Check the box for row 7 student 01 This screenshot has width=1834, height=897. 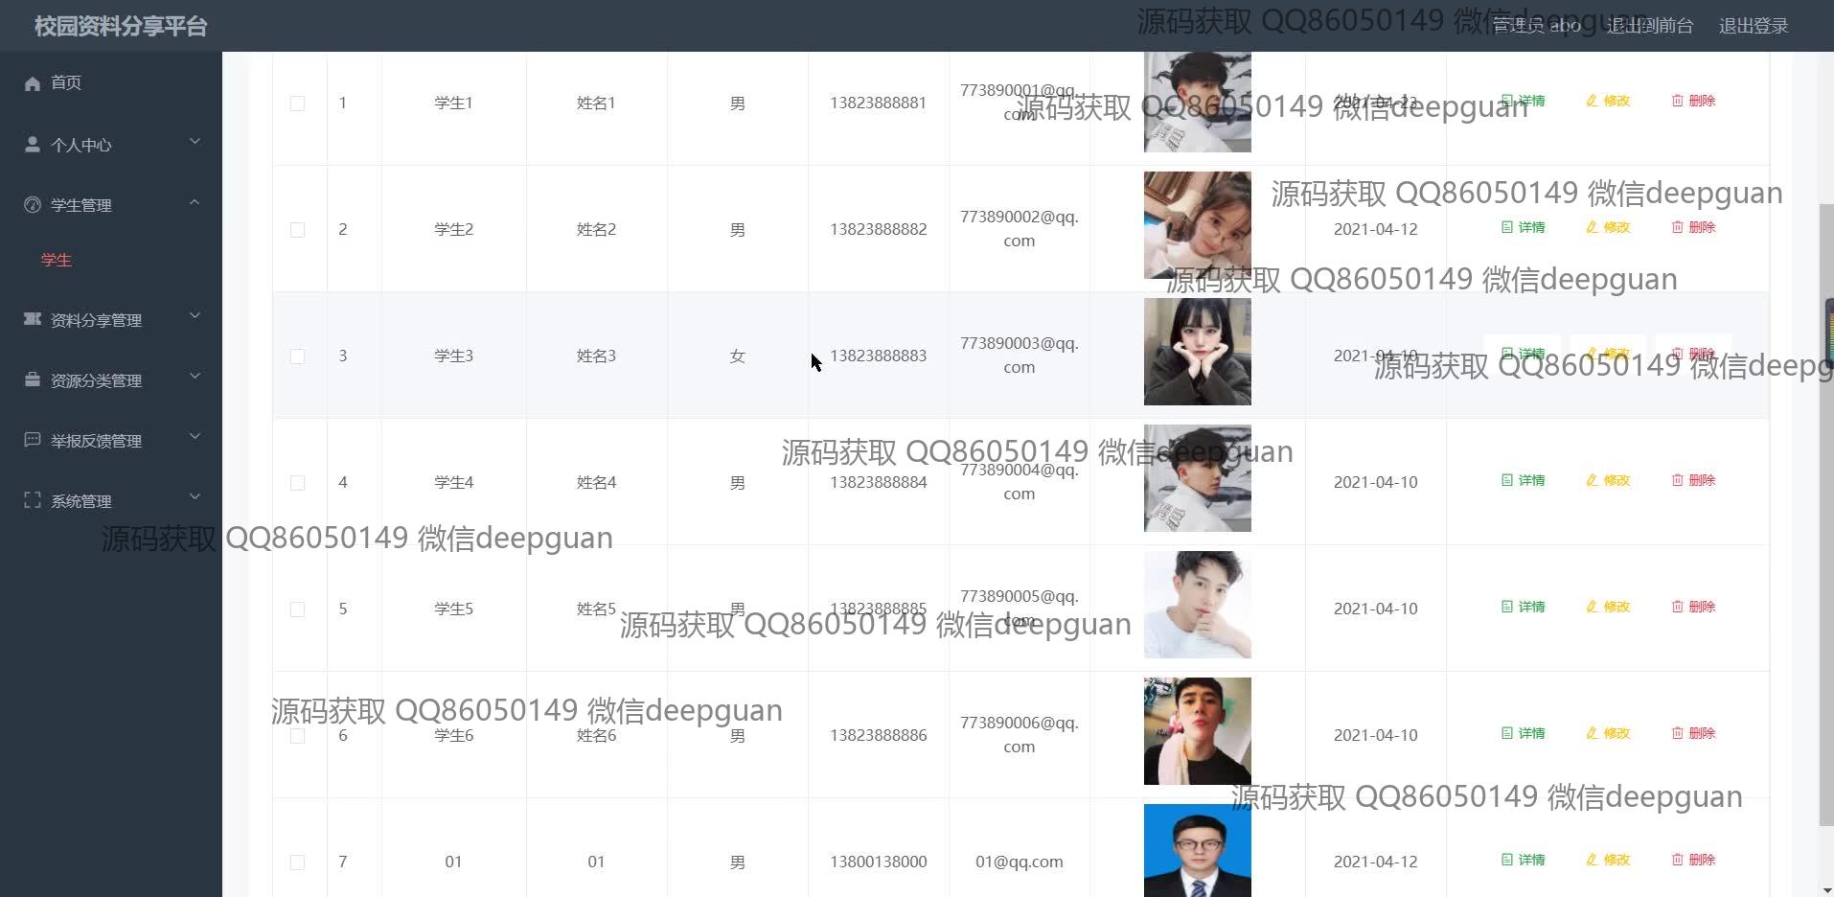(297, 862)
